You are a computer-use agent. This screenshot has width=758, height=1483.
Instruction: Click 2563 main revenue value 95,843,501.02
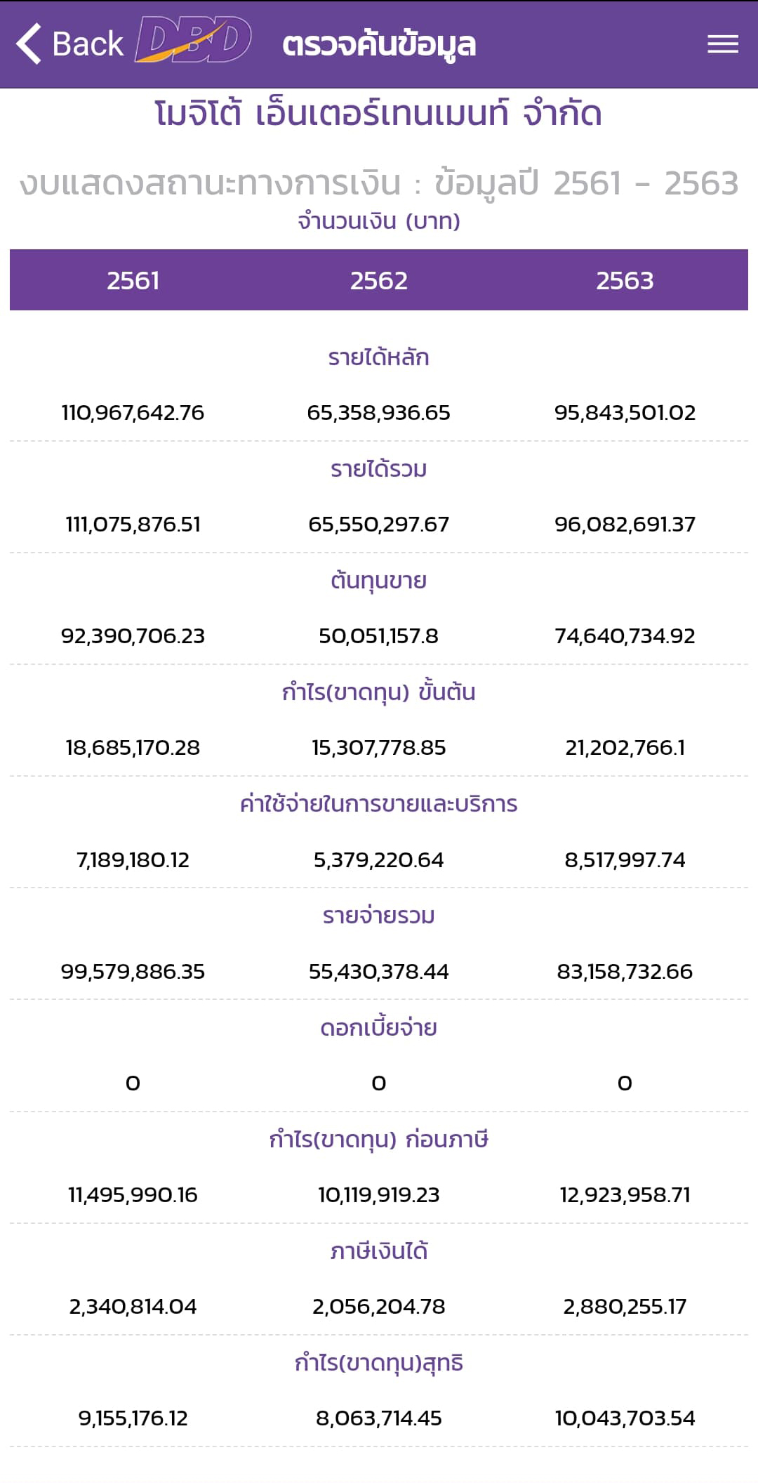(625, 413)
